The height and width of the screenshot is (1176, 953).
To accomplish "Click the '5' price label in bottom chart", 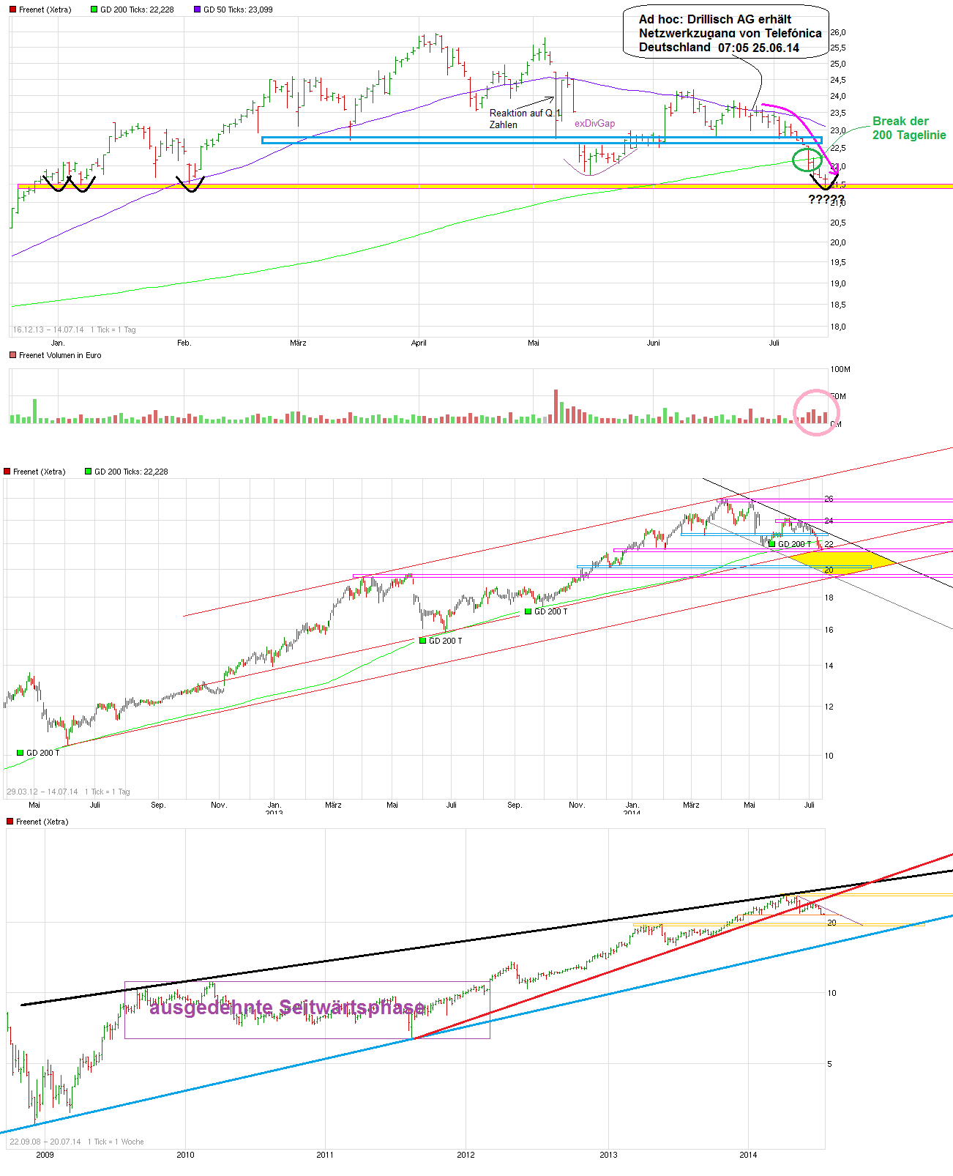I will (x=829, y=1064).
